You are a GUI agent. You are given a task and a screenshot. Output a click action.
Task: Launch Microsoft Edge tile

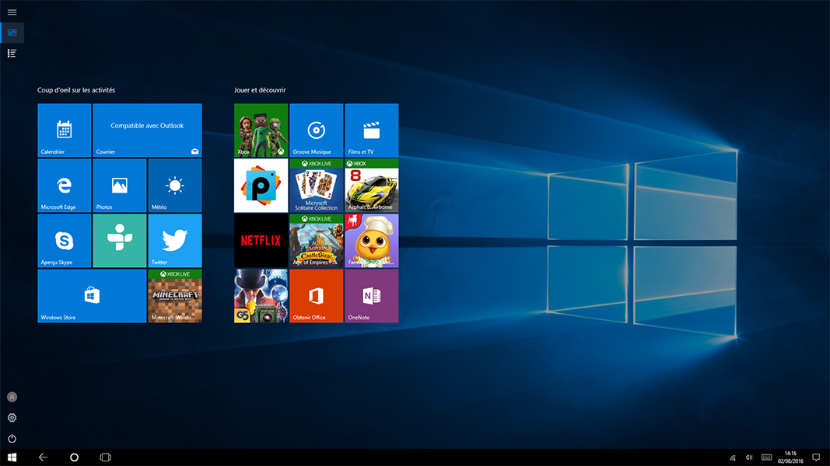point(64,186)
